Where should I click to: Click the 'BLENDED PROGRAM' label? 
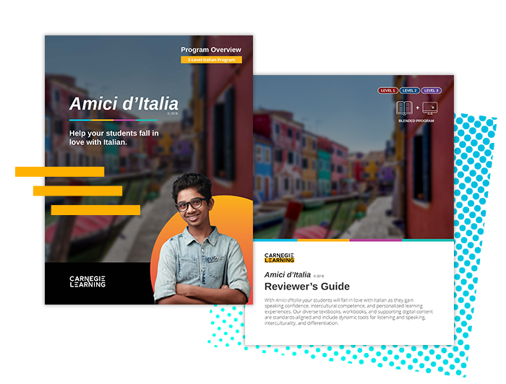(416, 121)
